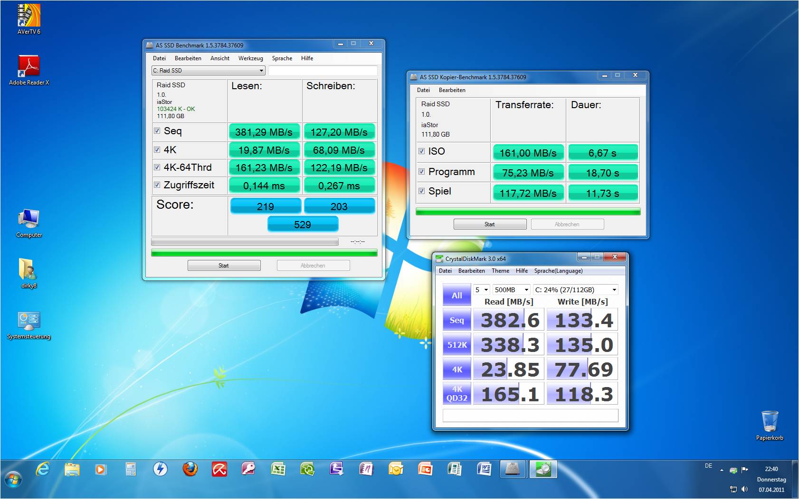Click the 4K QD32 test button
The width and height of the screenshot is (799, 499).
[457, 394]
